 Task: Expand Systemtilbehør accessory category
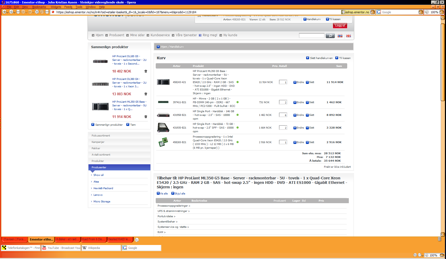pos(167,222)
